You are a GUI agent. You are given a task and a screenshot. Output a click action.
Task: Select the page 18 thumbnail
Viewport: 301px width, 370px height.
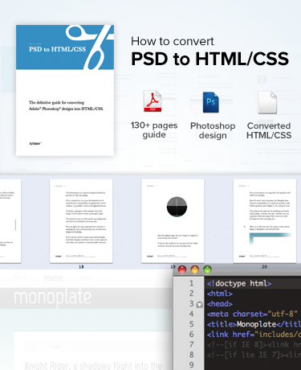[81, 221]
